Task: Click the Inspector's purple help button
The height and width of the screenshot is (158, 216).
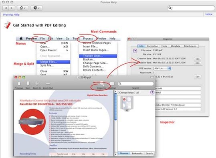Action: 135,51
